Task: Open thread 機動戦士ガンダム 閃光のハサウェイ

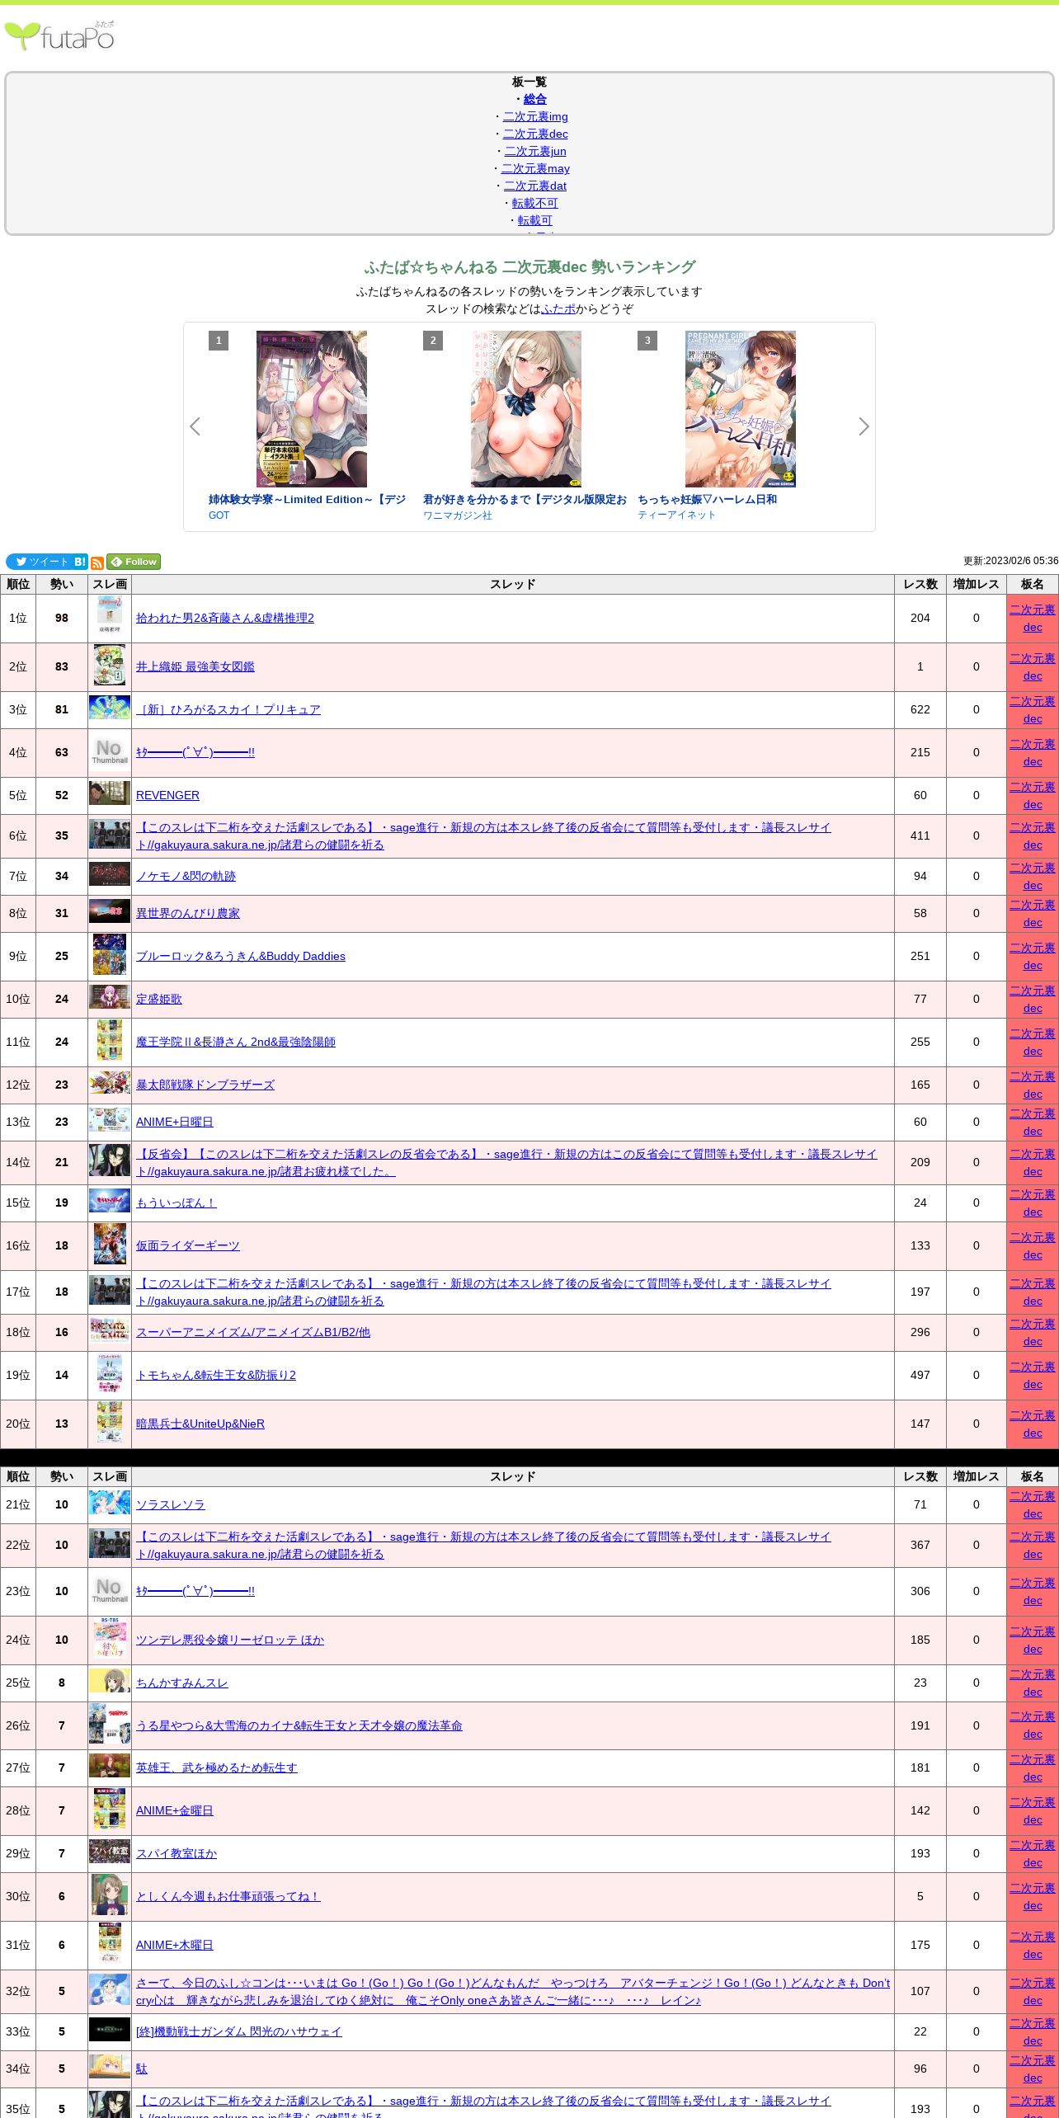Action: [x=239, y=2031]
